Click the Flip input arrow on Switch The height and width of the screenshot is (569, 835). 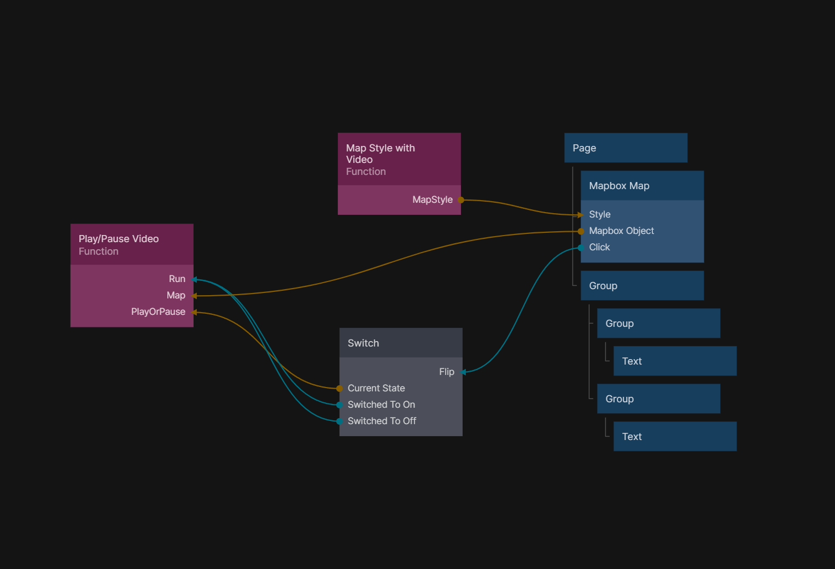tap(463, 372)
